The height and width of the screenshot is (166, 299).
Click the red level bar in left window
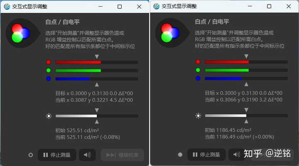click(x=97, y=62)
